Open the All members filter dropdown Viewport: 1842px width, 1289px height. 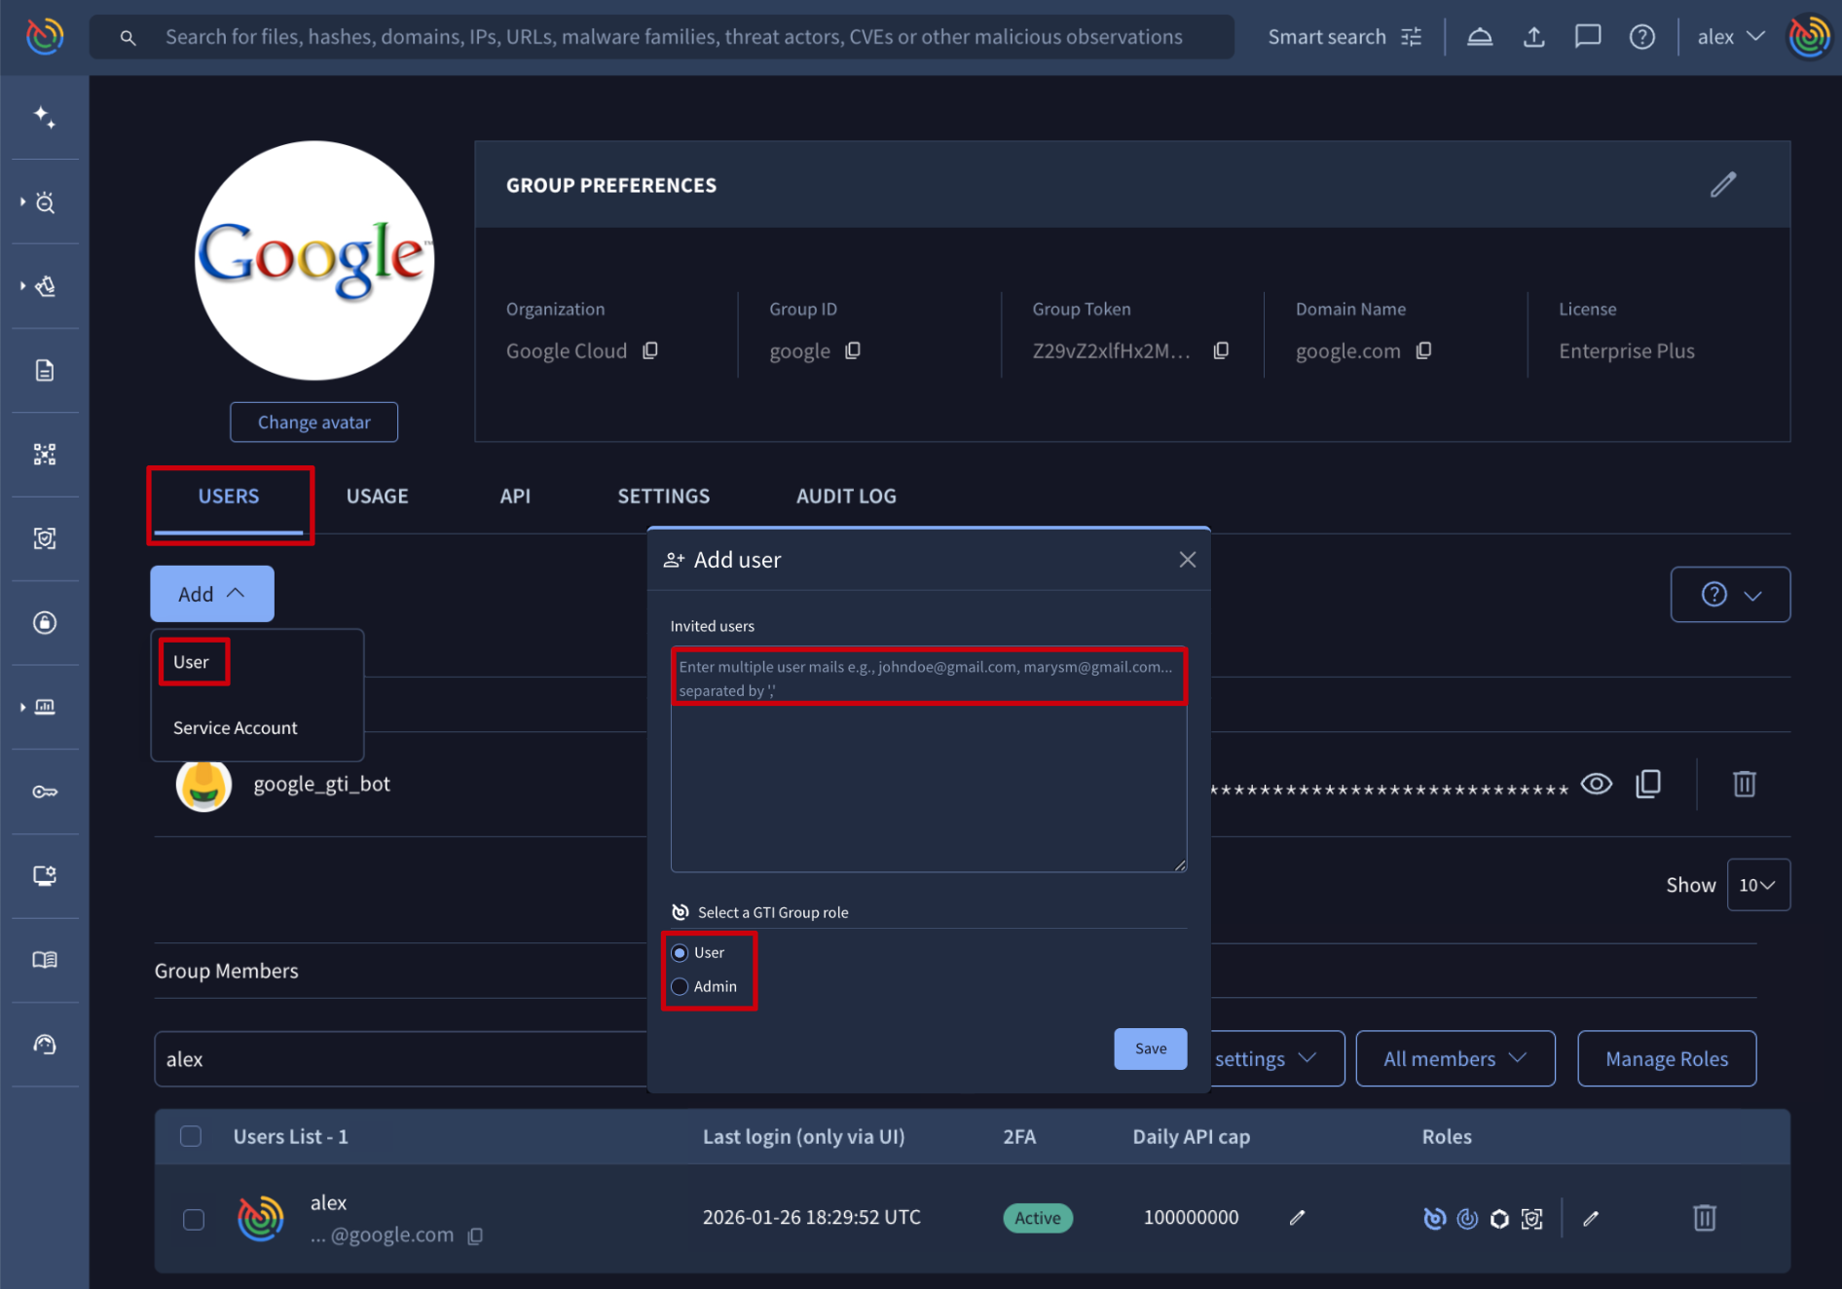click(x=1455, y=1058)
